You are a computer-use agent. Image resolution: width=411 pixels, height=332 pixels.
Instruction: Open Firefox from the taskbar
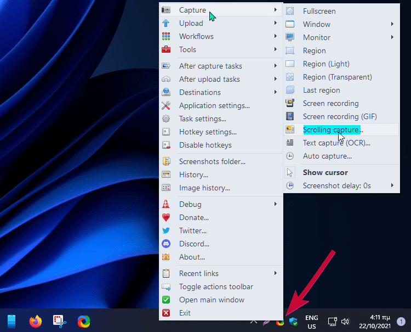pos(36,321)
